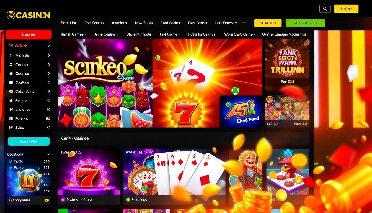Select the Fnlinrs radio option
The height and width of the screenshot is (213, 372).
tap(11, 168)
